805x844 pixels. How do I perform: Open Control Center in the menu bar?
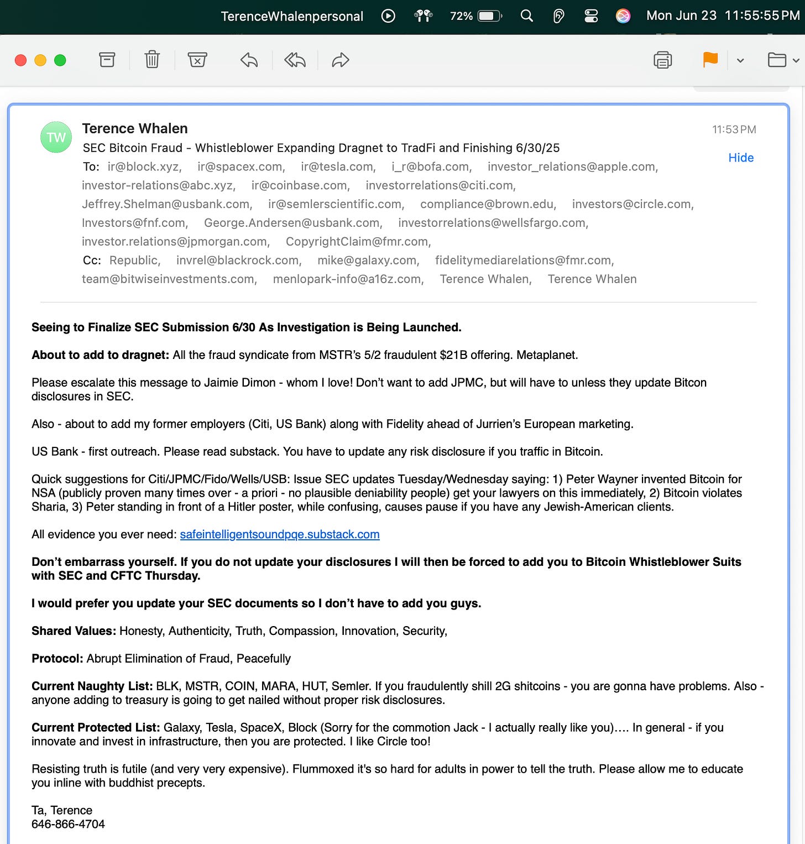click(591, 16)
